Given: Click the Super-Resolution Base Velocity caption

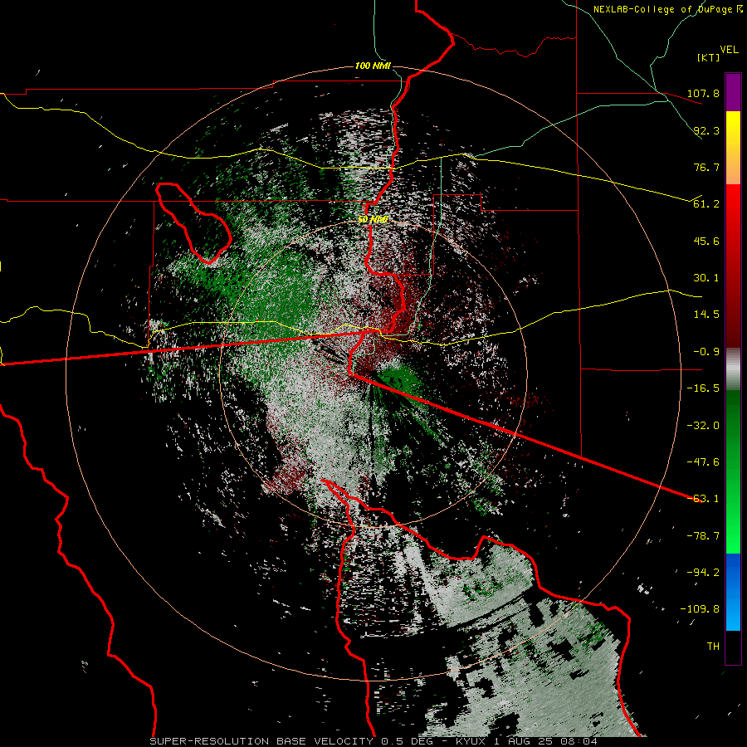Looking at the screenshot, I should coord(373,741).
